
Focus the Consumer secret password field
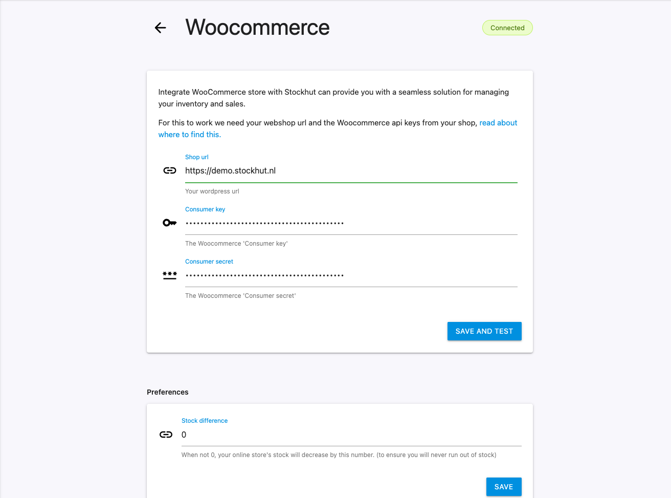351,275
